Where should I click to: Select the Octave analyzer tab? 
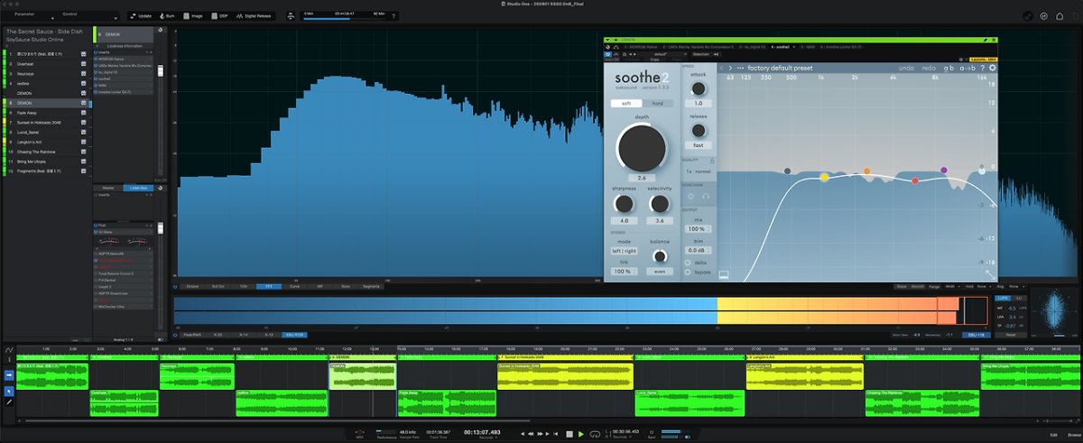[x=193, y=286]
